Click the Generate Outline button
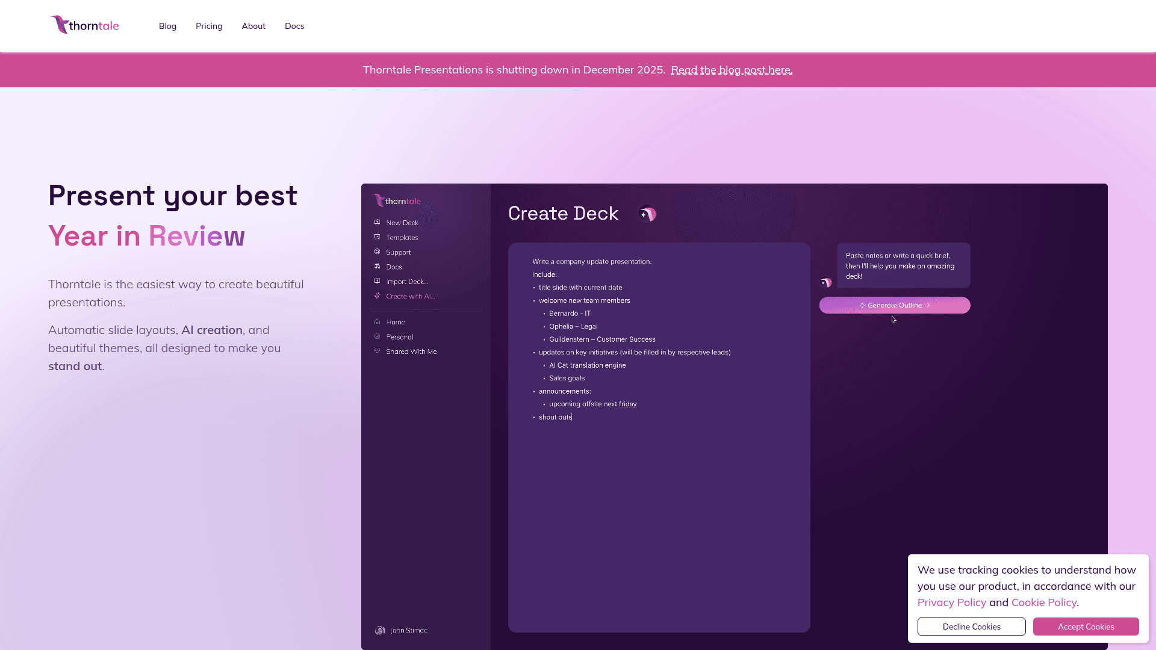Screen dimensions: 1156x650 [x=895, y=305]
